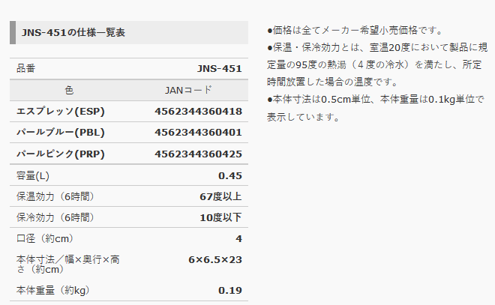Click the body weight value 0.19
The image size is (495, 305).
pos(229,290)
